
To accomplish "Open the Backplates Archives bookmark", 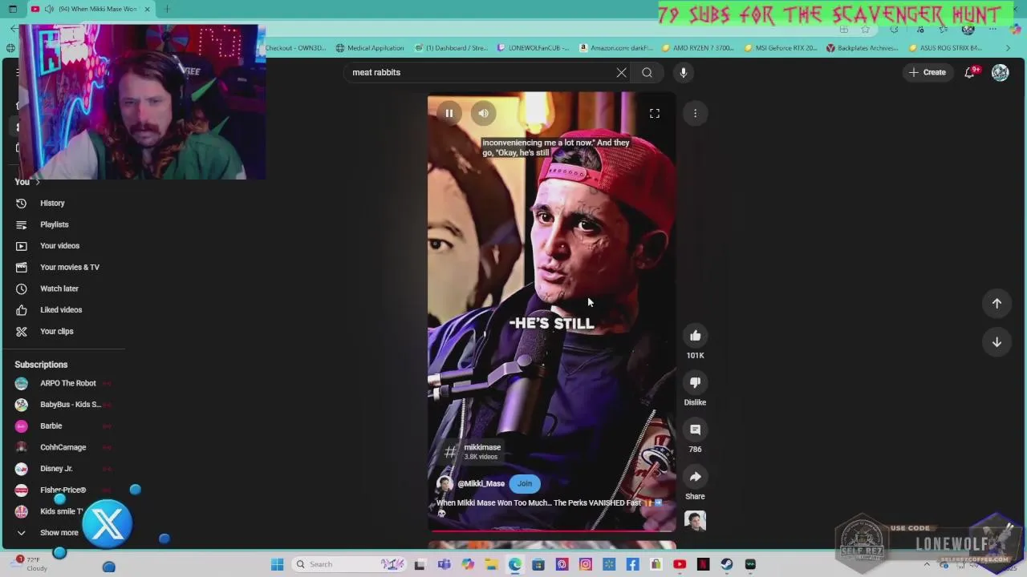I will pyautogui.click(x=863, y=48).
